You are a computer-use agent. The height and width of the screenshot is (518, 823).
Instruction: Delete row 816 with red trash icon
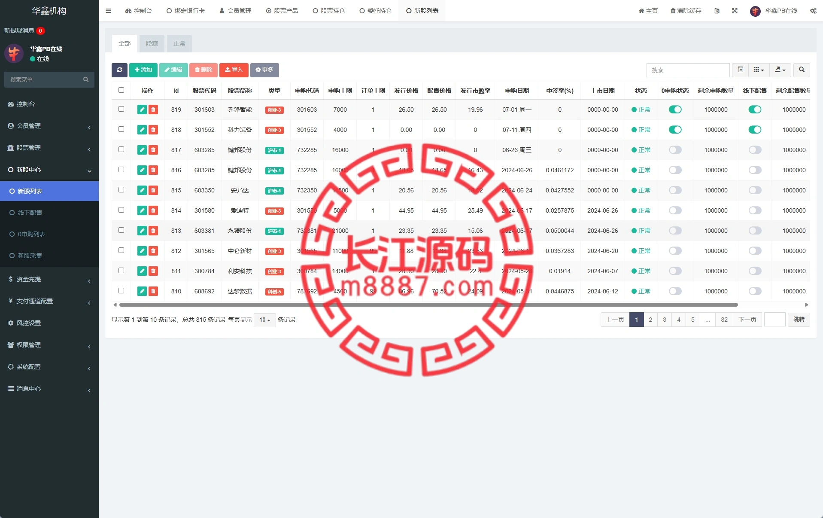[153, 170]
